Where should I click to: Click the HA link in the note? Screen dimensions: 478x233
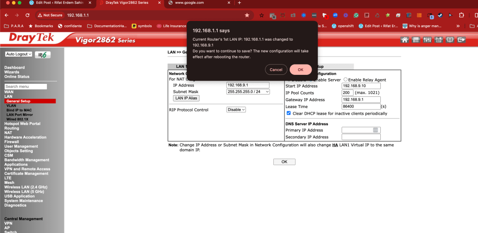(335, 145)
